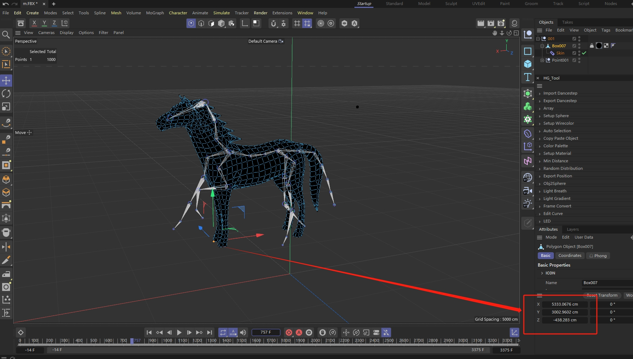The width and height of the screenshot is (633, 359).
Task: Switch to the Sculpt layout tab
Action: point(451,4)
